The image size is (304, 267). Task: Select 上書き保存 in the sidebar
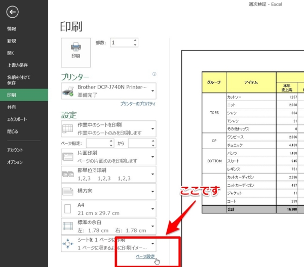tap(24, 65)
